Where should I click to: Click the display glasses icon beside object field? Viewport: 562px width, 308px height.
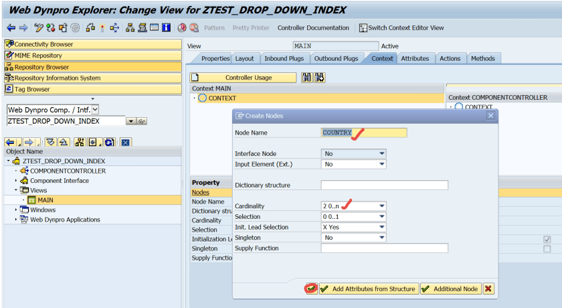point(142,121)
